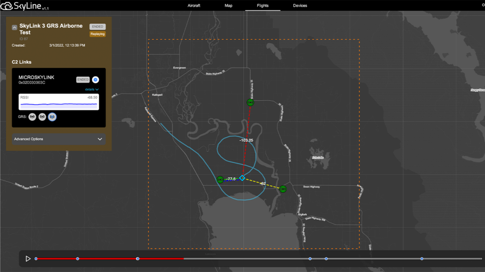485x272 pixels.
Task: Click the MICROSKYLINK link name
Action: click(36, 77)
